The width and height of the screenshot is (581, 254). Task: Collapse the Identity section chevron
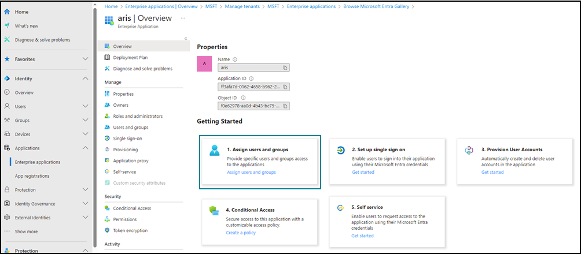(x=85, y=79)
